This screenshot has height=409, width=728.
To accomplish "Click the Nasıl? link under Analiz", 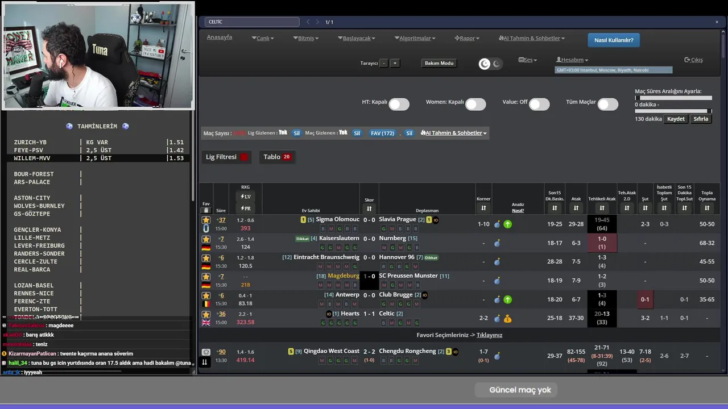I will (x=518, y=210).
